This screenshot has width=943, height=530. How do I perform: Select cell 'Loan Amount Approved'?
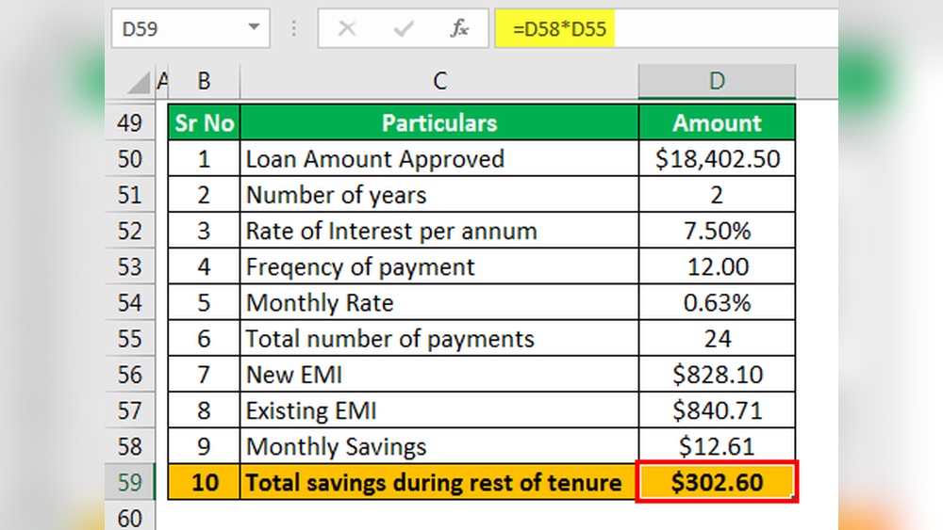coord(439,158)
